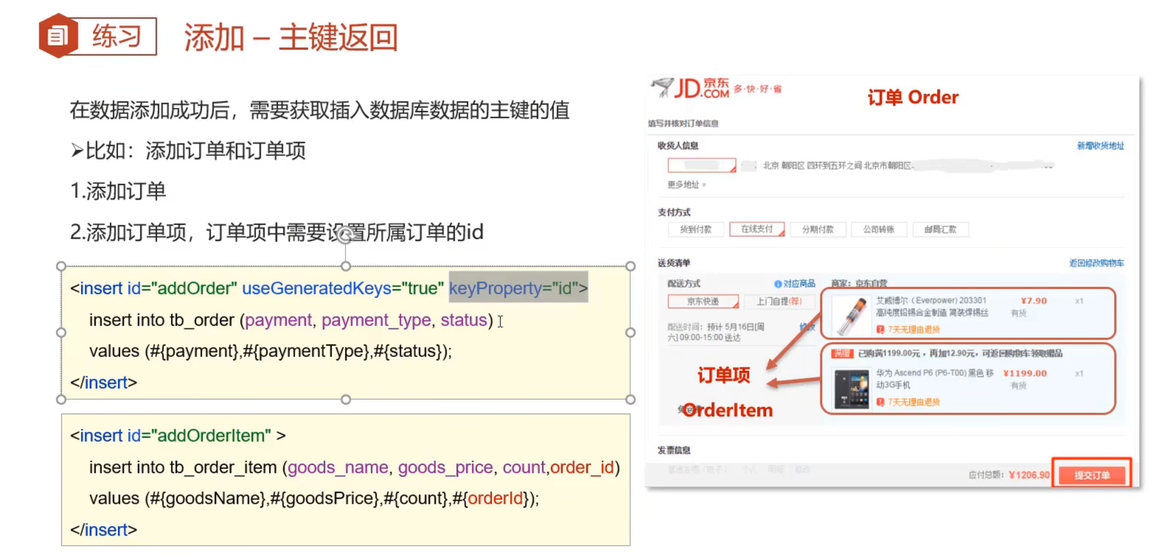Image resolution: width=1153 pixels, height=559 pixels.
Task: Click the 7天无理由退货 badge under the Huawei phone item
Action: [908, 402]
